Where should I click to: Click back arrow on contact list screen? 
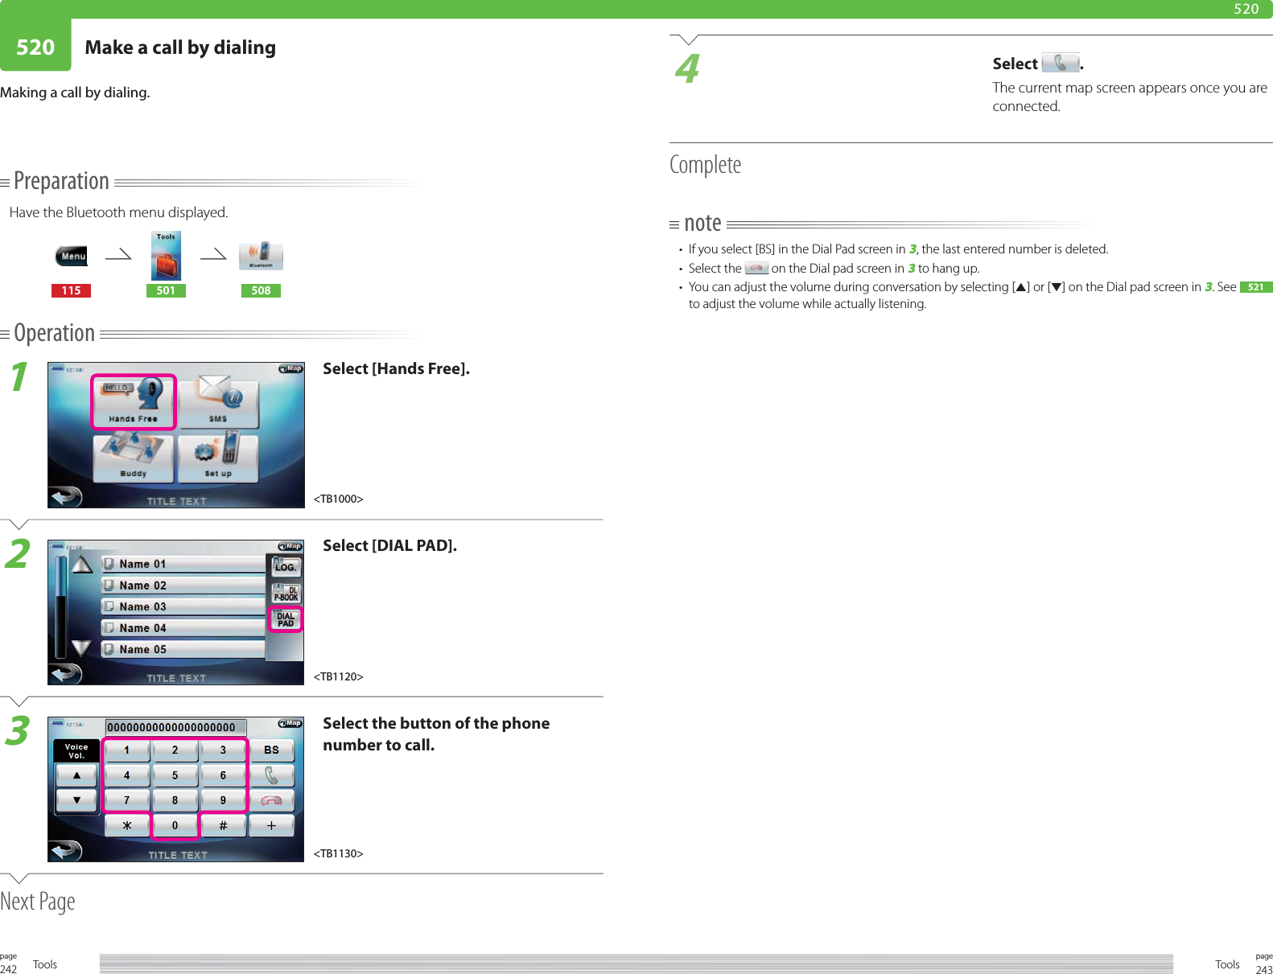[66, 673]
